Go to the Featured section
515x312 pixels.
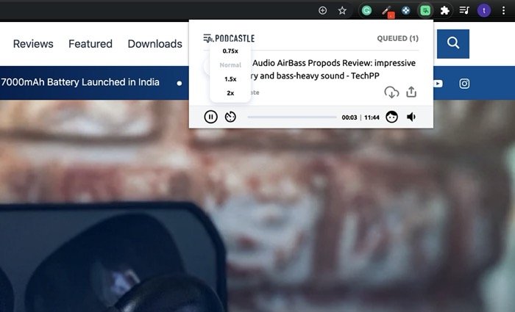[90, 43]
